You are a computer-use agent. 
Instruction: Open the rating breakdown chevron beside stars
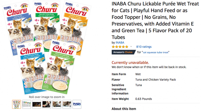[131, 47]
